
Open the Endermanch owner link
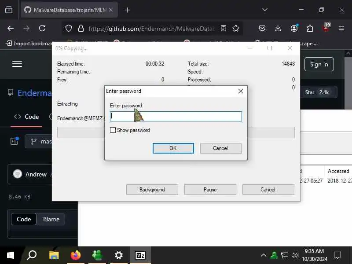[x=35, y=93]
